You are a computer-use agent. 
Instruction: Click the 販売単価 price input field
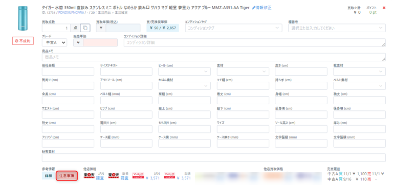click(x=100, y=42)
